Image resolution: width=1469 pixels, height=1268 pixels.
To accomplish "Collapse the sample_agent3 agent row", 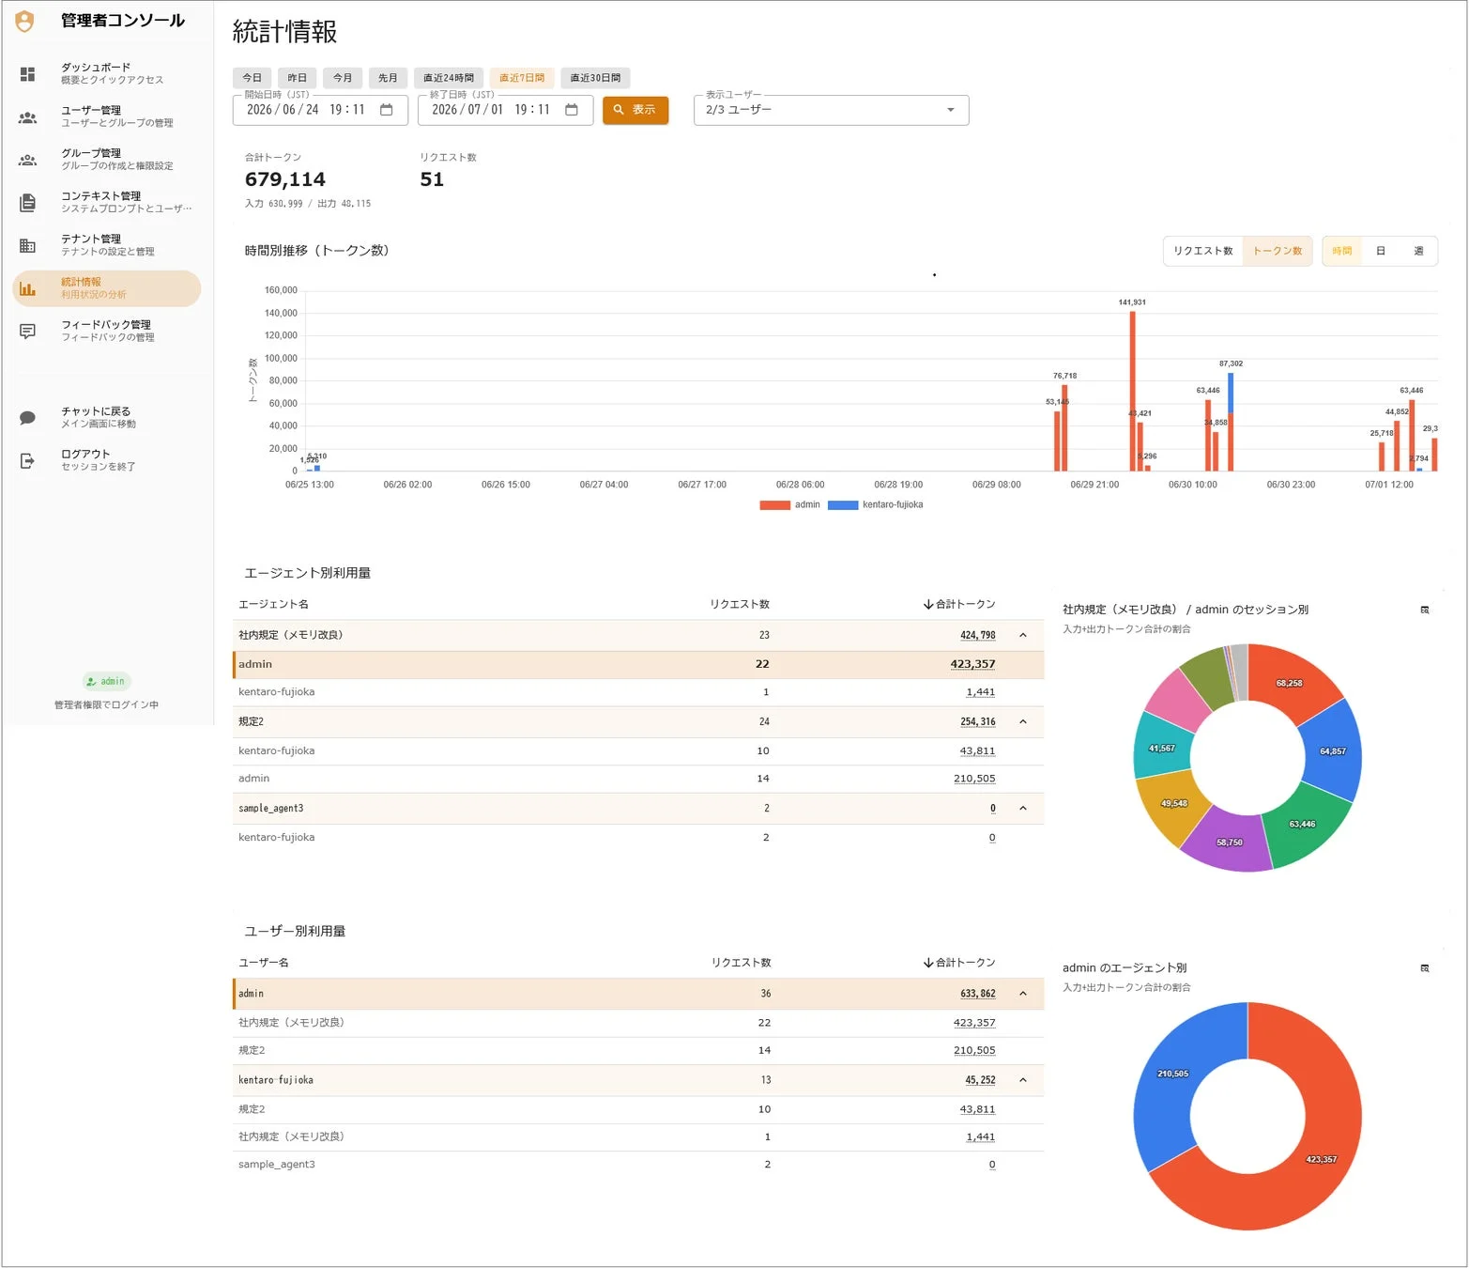I will [x=1023, y=809].
